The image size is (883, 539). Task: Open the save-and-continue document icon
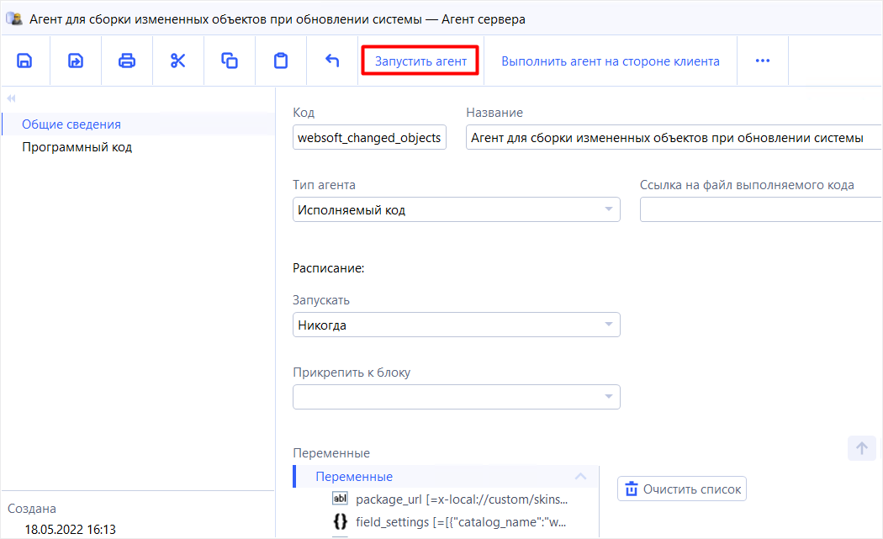click(x=76, y=60)
